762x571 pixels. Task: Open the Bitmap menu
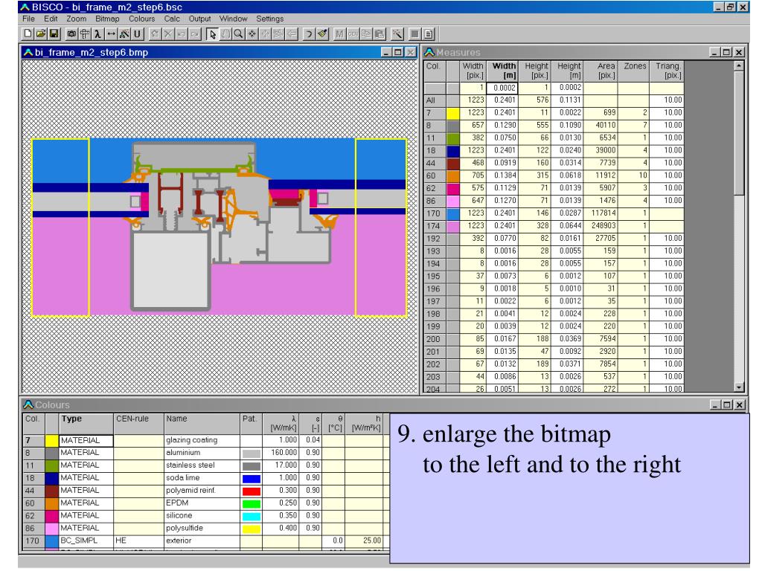[107, 19]
